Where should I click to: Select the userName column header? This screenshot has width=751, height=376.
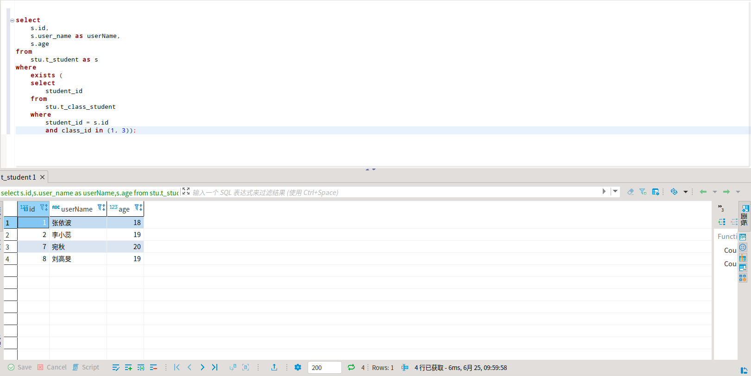(78, 209)
